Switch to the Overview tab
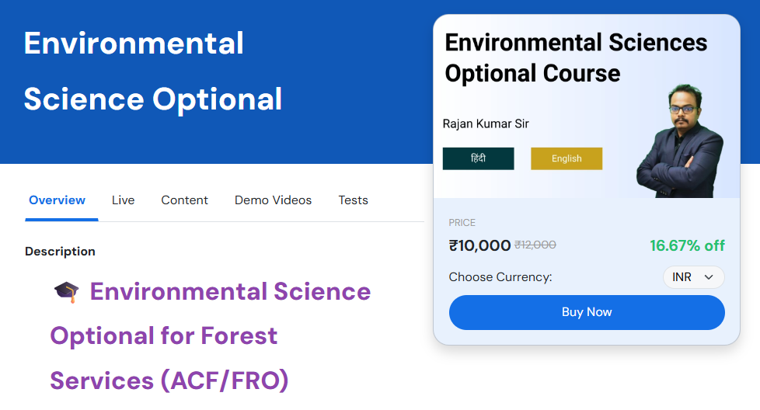This screenshot has height=410, width=760. click(x=57, y=200)
